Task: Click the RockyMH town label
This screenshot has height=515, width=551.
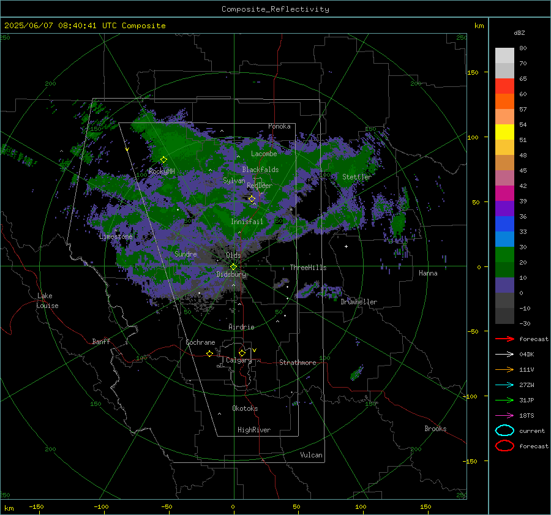Action: click(162, 171)
